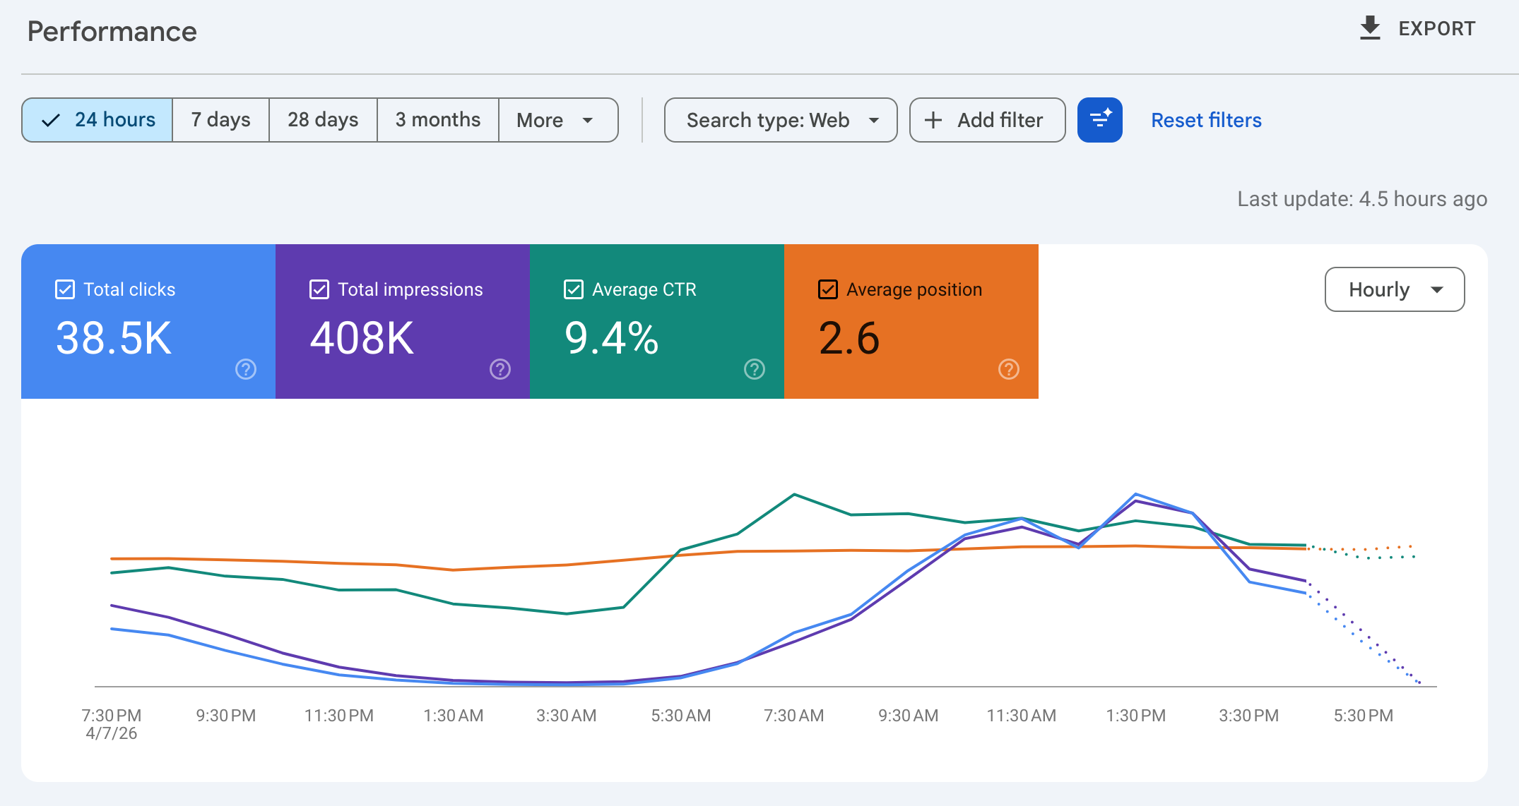
Task: Open the Search type: Web dropdown
Action: 781,120
